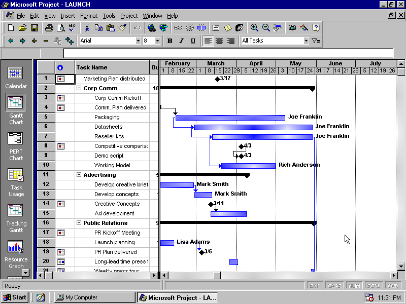Copy the selection with the Copy icon
The width and height of the screenshot is (406, 304).
98,28
